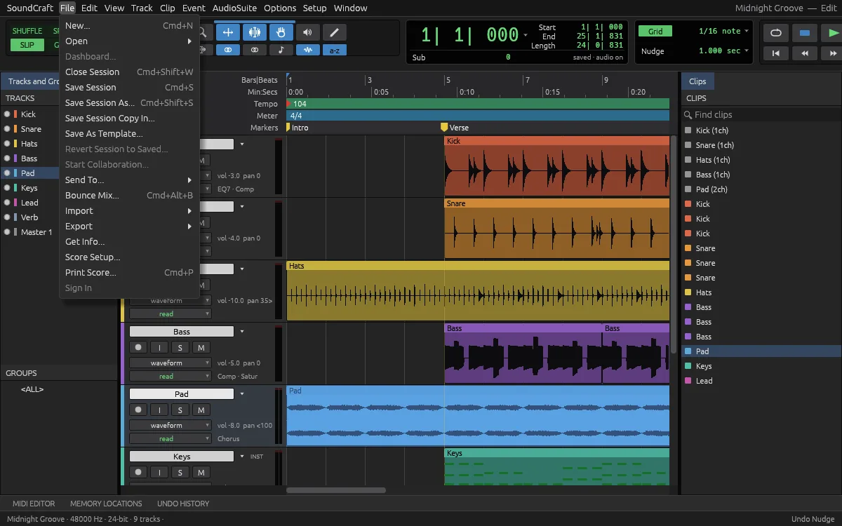This screenshot has height=526, width=842.
Task: Open the nudge value 1.000 sec dropdown
Action: [724, 51]
